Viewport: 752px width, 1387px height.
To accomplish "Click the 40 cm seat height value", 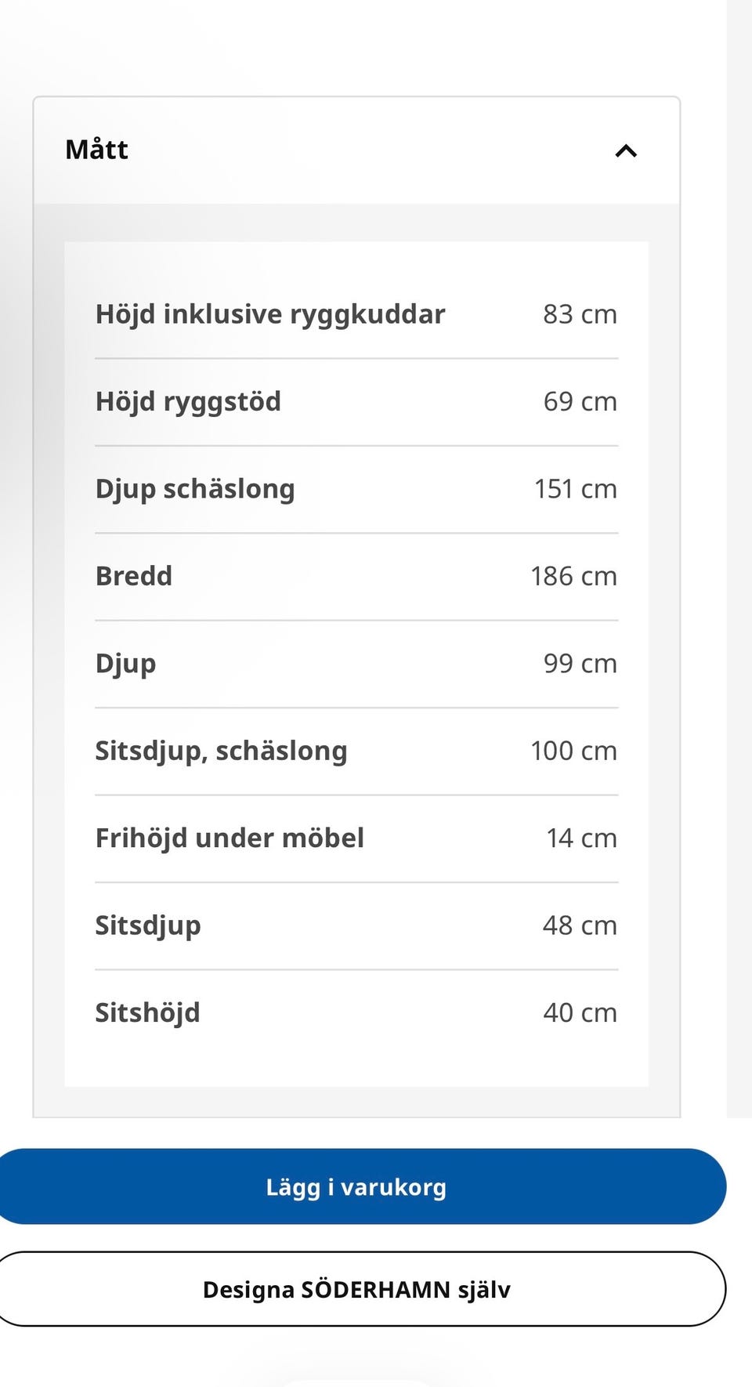I will point(580,1012).
